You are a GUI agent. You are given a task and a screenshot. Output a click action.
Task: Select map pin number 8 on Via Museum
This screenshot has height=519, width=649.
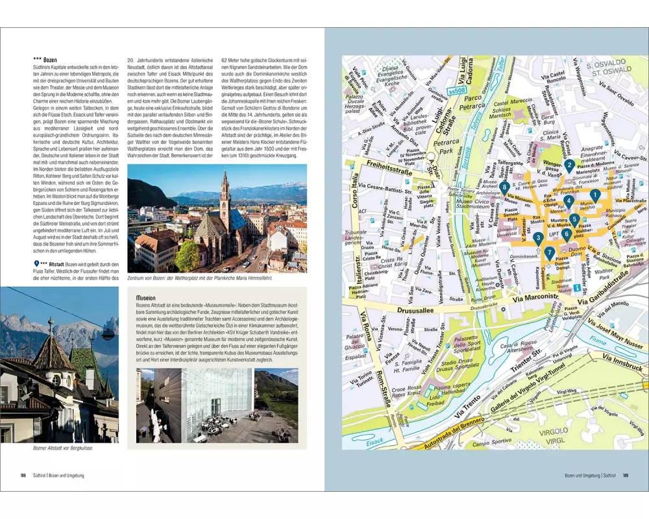[505, 188]
